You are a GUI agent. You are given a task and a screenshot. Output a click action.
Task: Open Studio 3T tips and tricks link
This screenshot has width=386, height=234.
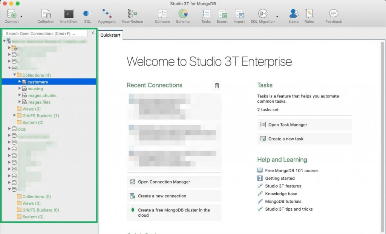coord(289,209)
